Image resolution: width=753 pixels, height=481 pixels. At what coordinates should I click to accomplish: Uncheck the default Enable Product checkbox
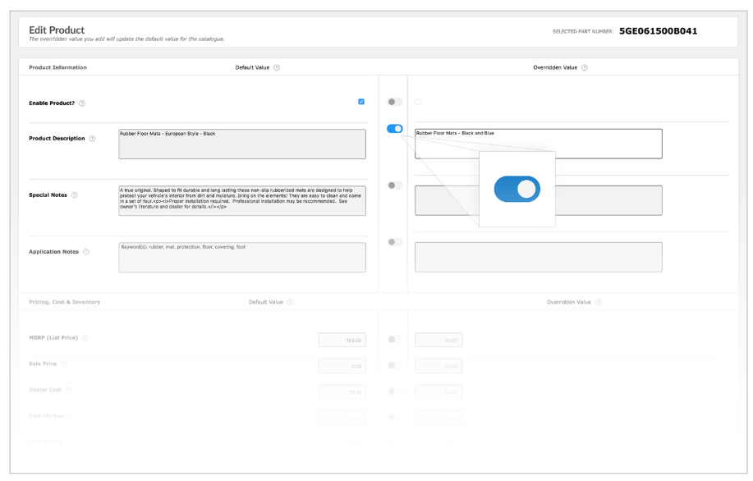(x=361, y=102)
